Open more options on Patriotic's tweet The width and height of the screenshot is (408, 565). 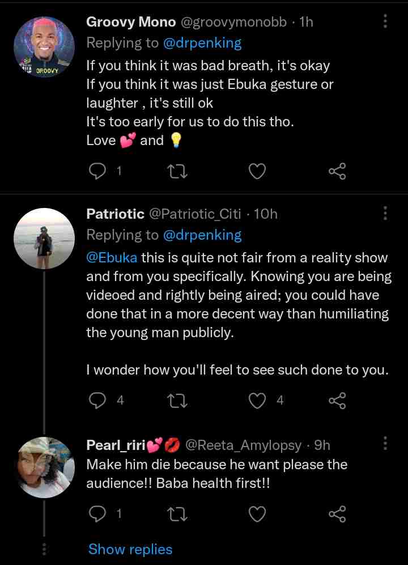[x=385, y=214]
